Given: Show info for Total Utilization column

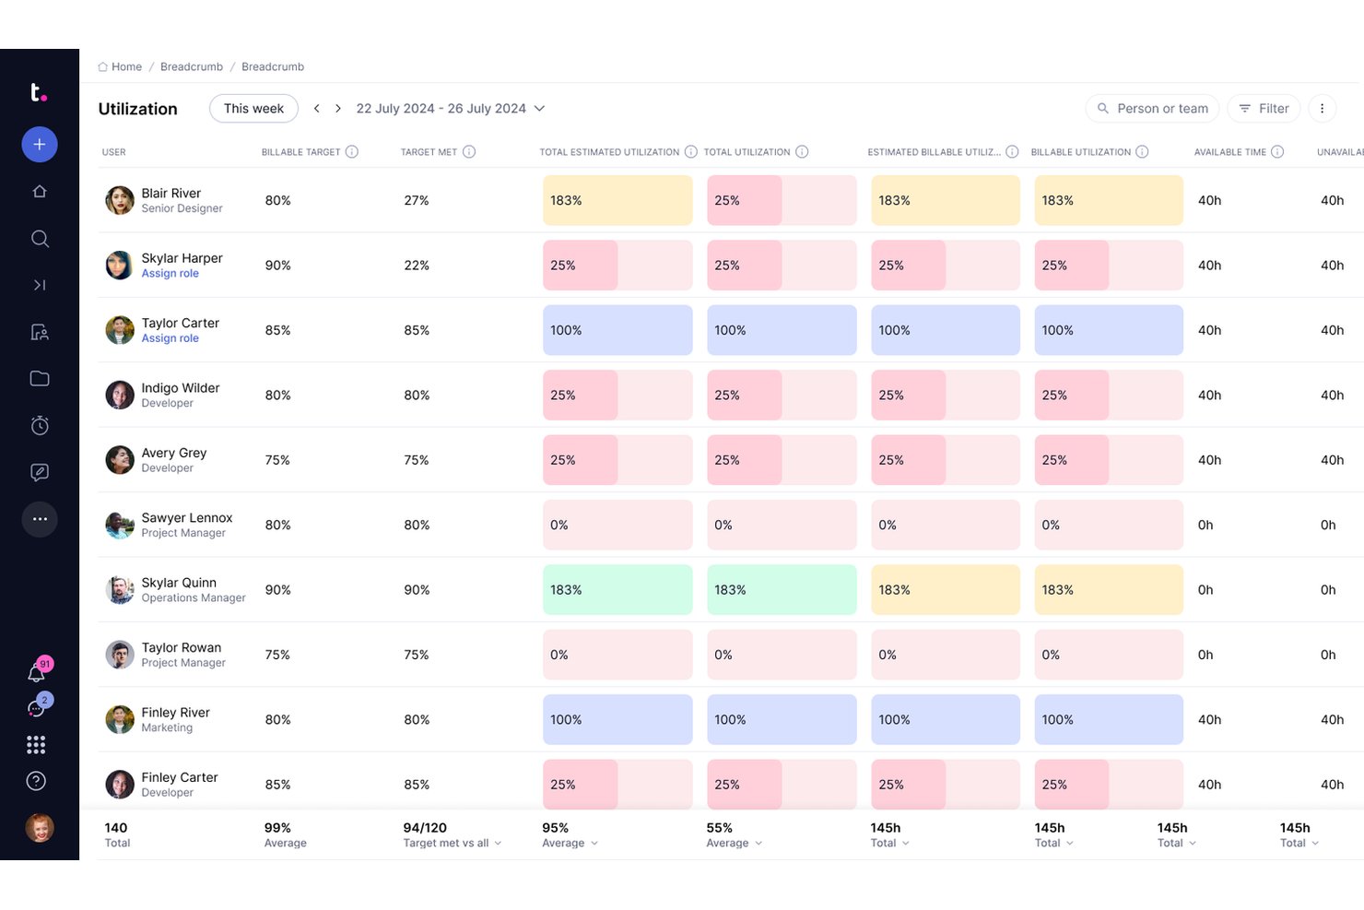Looking at the screenshot, I should tap(802, 152).
